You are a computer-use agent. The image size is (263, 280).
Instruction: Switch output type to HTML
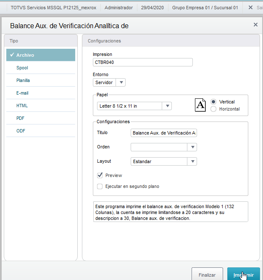pos(41,106)
